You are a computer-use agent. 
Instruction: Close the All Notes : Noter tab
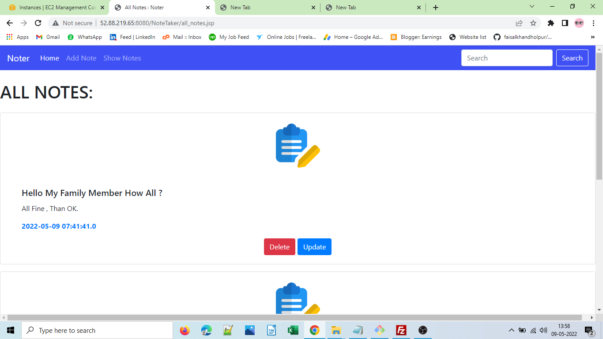pos(208,8)
